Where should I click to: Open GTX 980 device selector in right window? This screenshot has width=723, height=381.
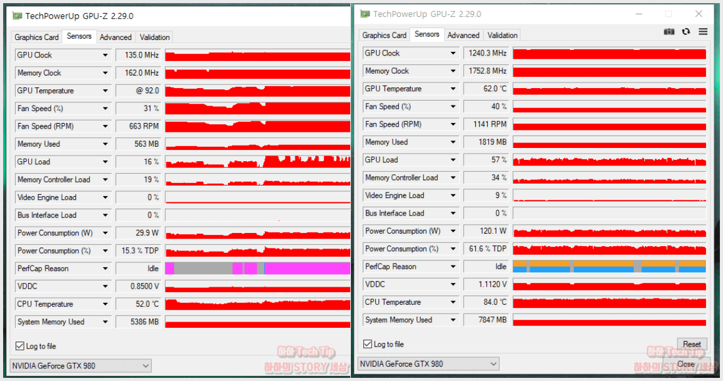pyautogui.click(x=428, y=364)
